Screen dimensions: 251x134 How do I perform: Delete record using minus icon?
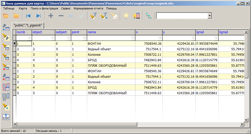tap(61, 16)
